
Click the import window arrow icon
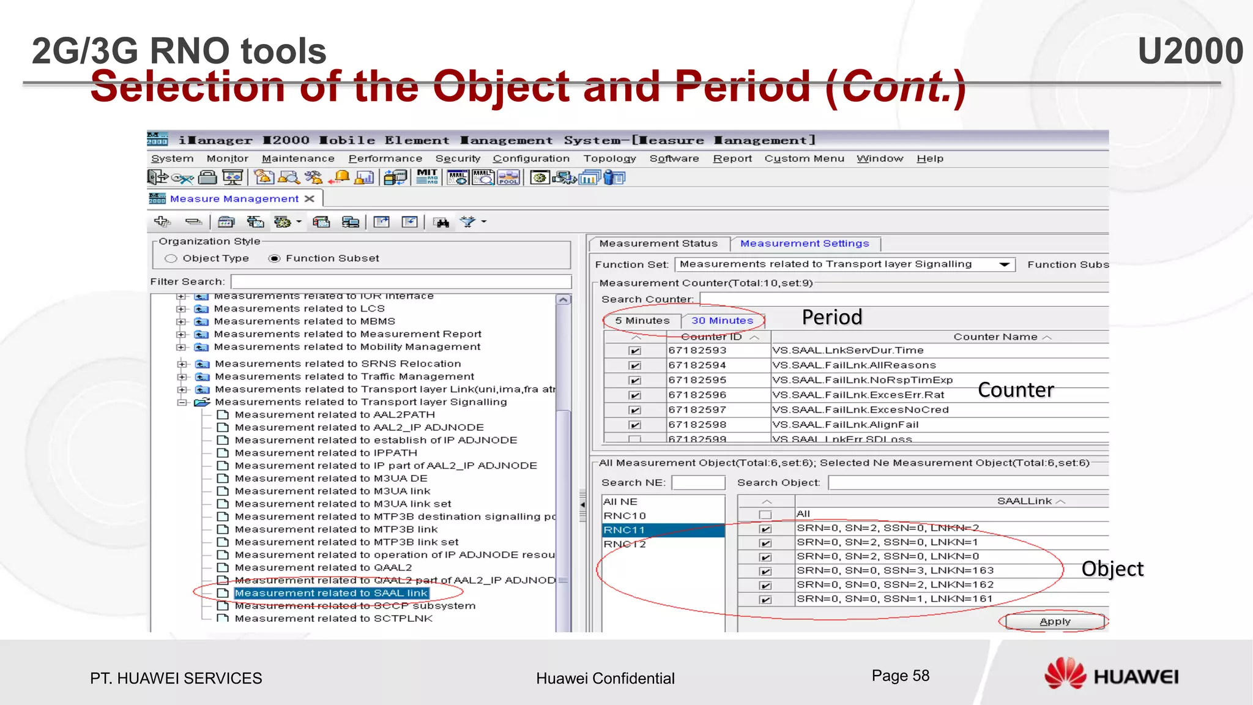point(410,222)
